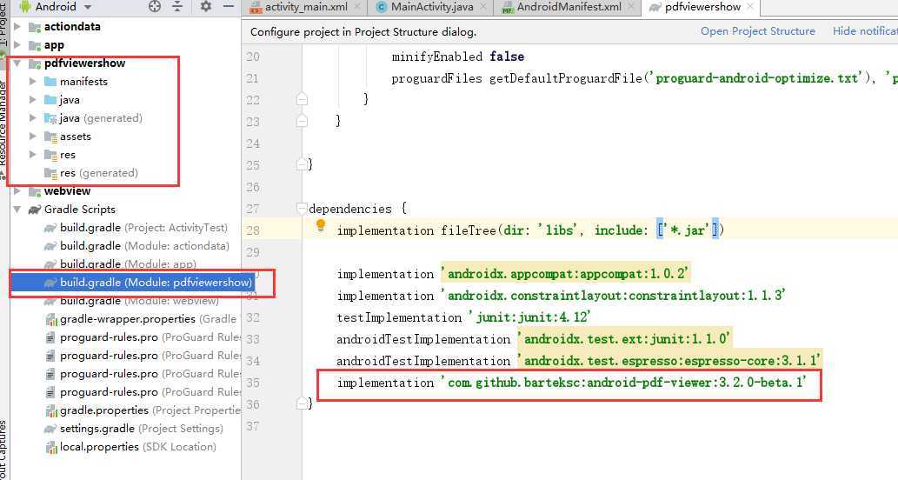The height and width of the screenshot is (480, 898).
Task: Open gradle-wrapper.properties file
Action: pyautogui.click(x=148, y=319)
